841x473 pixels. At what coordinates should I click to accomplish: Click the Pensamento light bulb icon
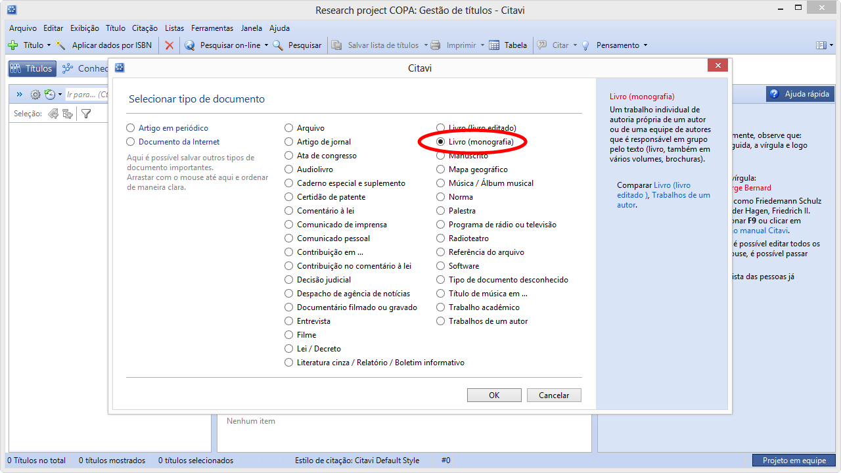(x=586, y=45)
